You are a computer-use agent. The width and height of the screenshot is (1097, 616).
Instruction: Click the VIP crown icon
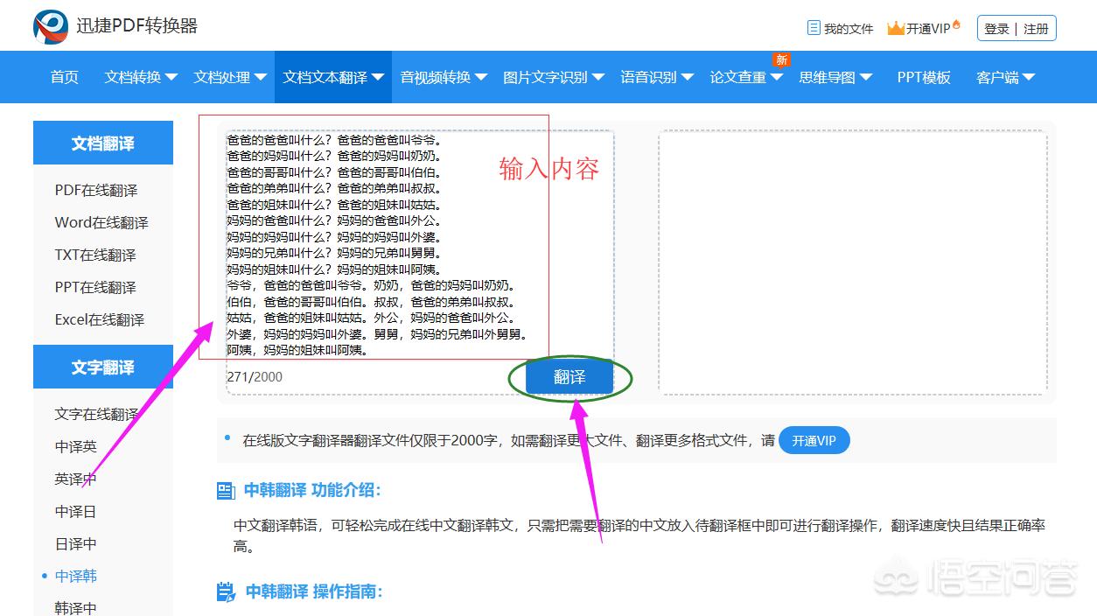pos(895,29)
